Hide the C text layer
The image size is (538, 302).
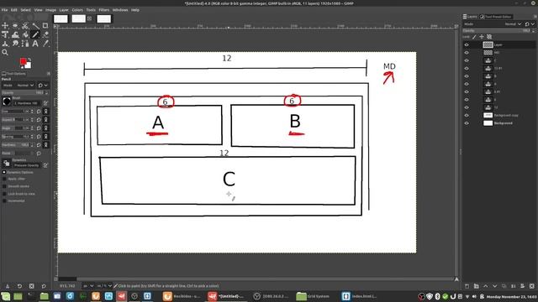point(467,60)
